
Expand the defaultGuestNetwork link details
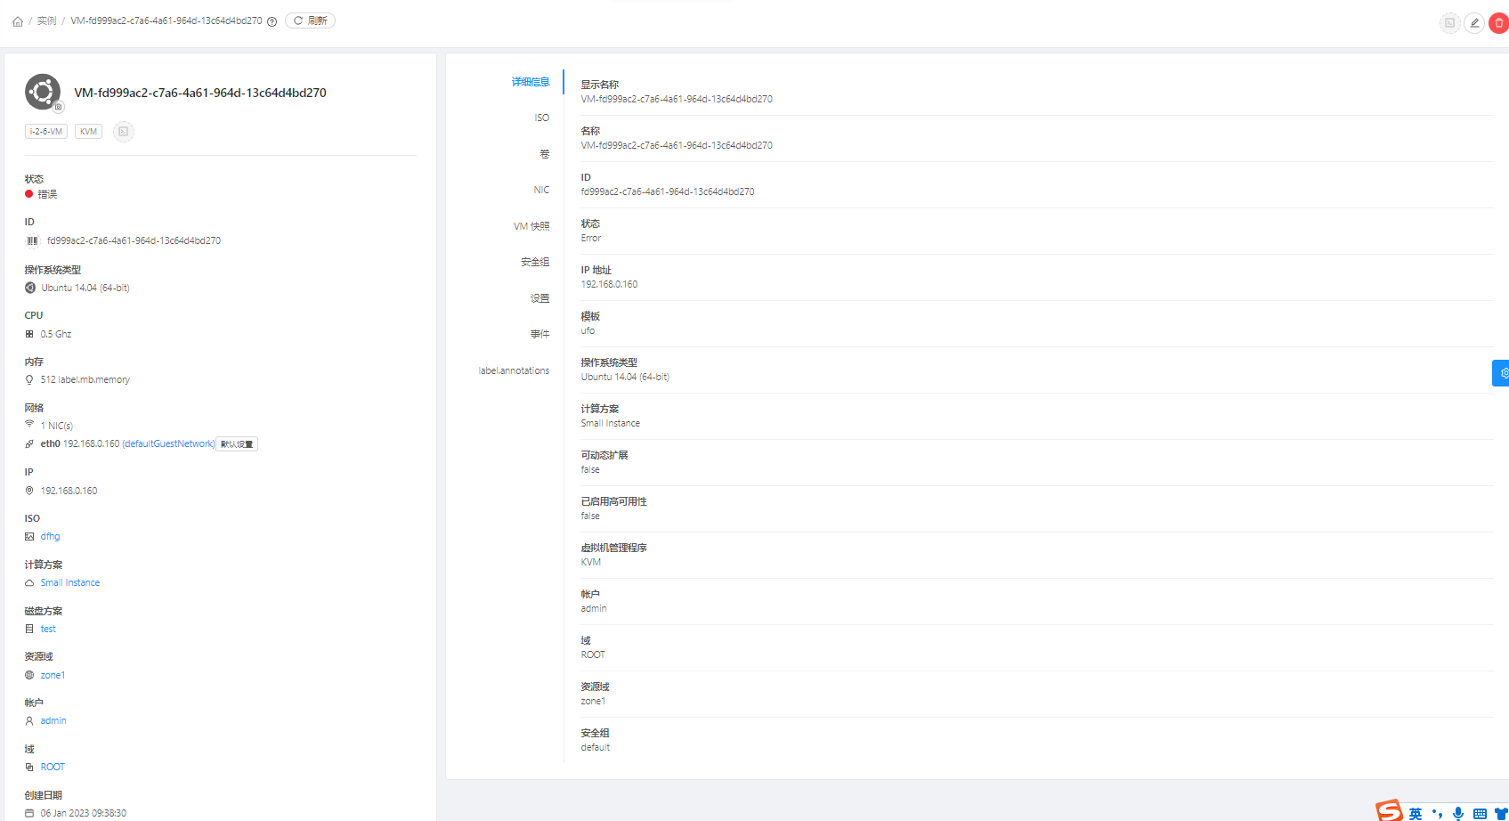click(x=168, y=443)
